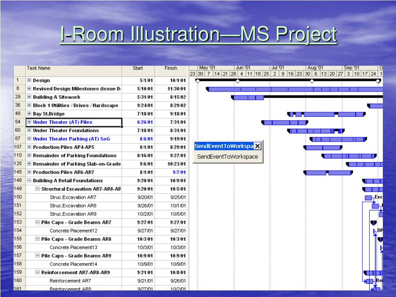Collapse Structural Excavation AR7-AR8-AR9 group
The height and width of the screenshot is (297, 396).
(x=38, y=189)
